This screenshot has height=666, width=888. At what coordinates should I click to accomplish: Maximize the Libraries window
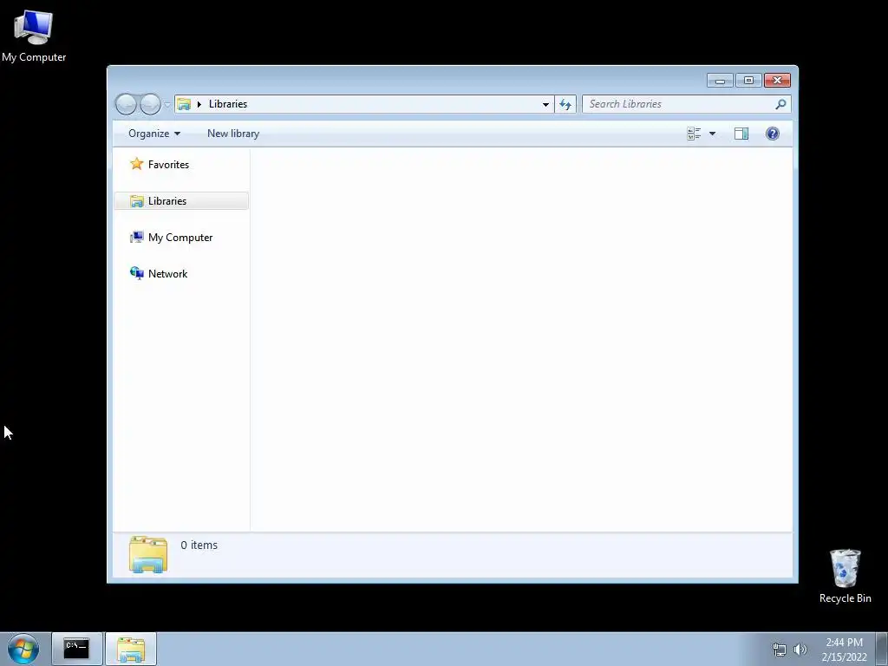(x=748, y=81)
